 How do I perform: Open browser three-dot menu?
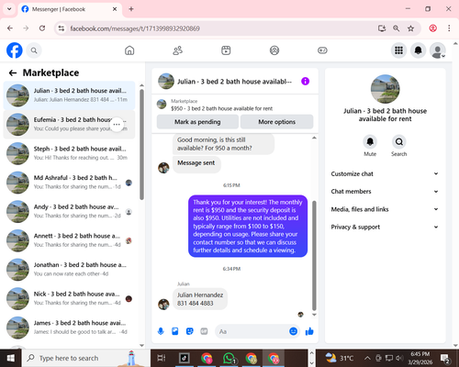pos(449,28)
